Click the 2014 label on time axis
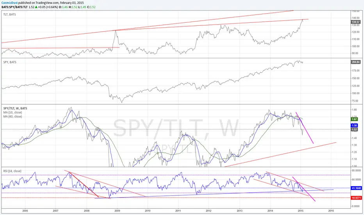This screenshot has width=364, height=215. click(270, 211)
